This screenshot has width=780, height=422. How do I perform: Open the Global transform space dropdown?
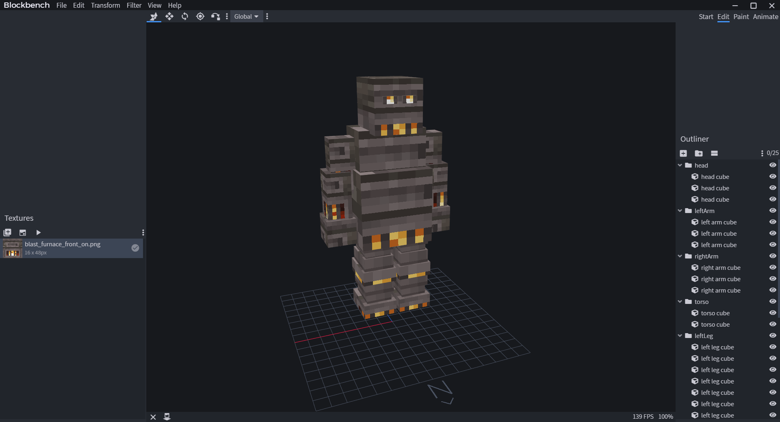click(246, 16)
